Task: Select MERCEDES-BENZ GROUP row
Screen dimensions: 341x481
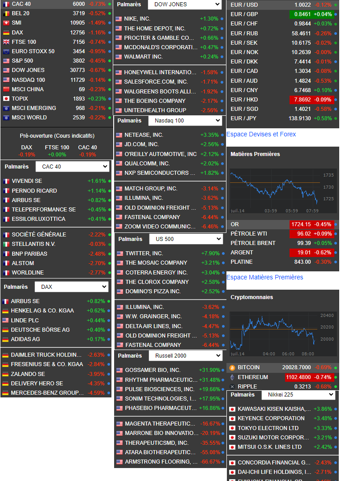Action: point(55,393)
